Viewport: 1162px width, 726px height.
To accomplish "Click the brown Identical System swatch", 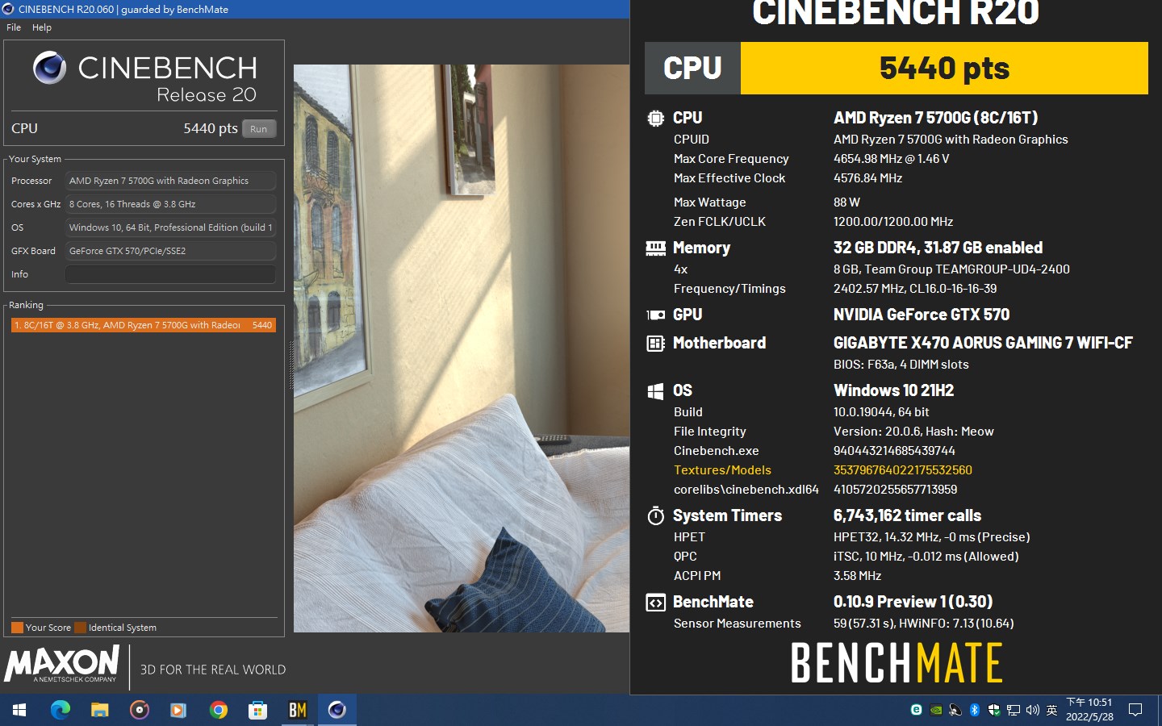I will (x=80, y=628).
